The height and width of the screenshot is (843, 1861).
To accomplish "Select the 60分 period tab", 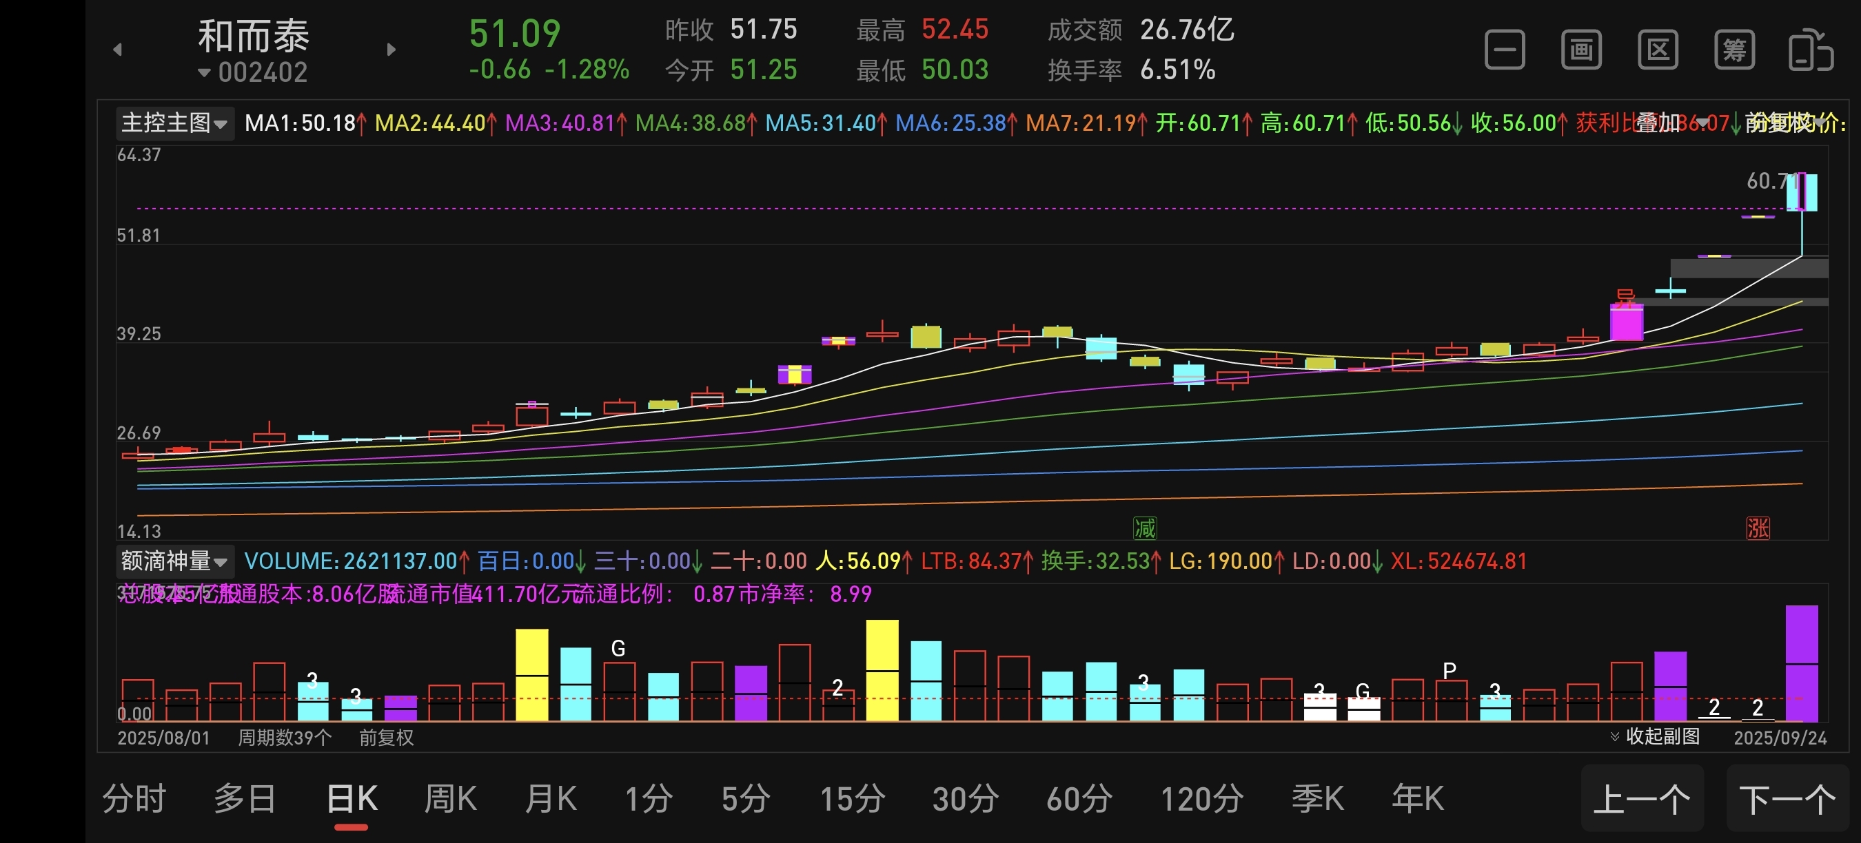I will (x=1079, y=799).
